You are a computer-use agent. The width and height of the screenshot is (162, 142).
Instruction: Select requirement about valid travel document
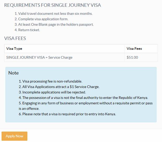(53, 13)
